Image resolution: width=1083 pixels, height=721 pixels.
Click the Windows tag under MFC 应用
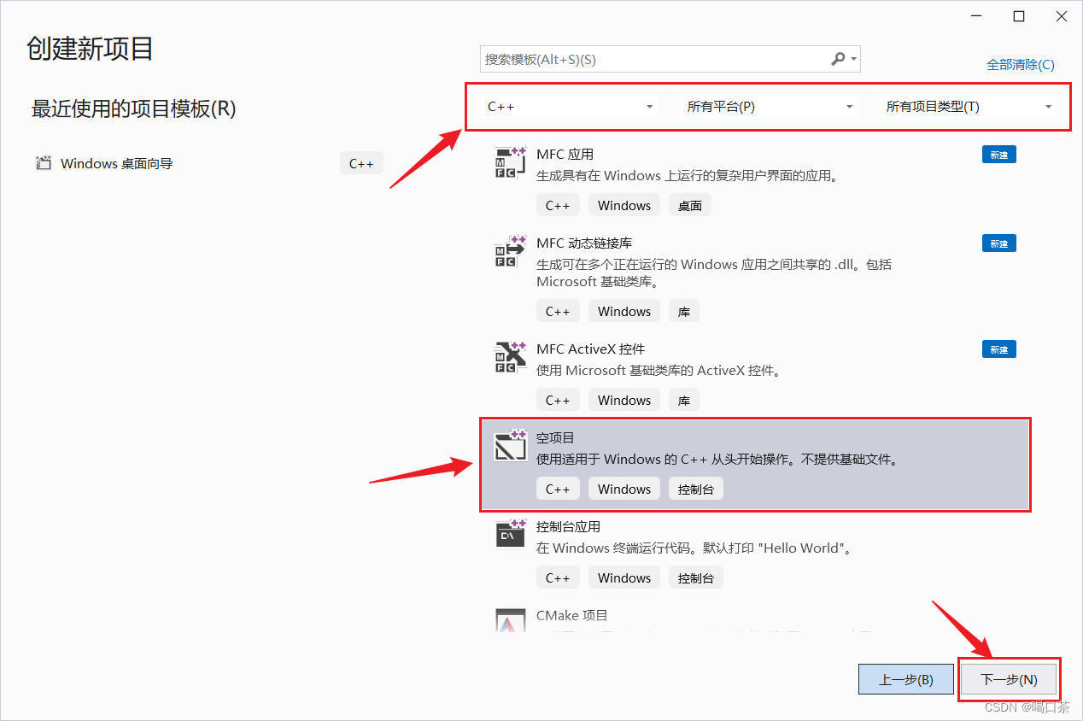[624, 205]
